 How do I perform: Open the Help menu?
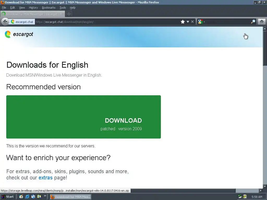point(72,8)
